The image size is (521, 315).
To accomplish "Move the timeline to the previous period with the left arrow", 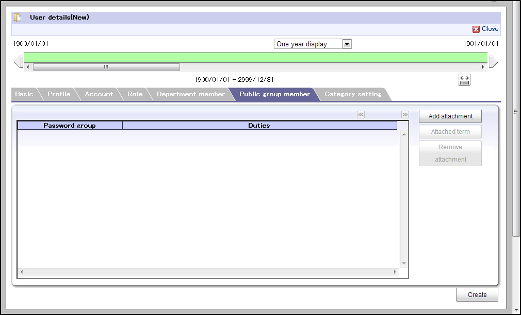I will pos(18,62).
